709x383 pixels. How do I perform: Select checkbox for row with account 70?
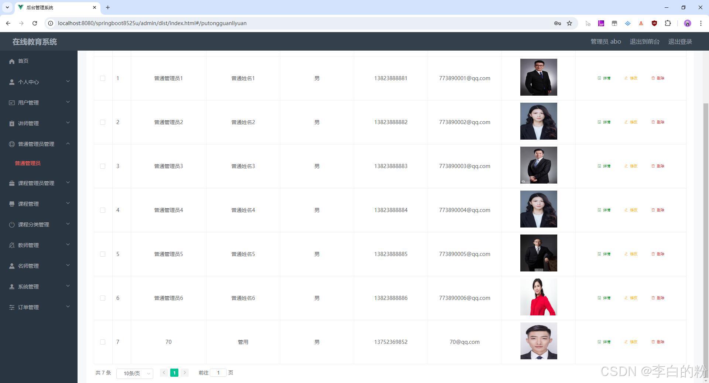click(103, 342)
